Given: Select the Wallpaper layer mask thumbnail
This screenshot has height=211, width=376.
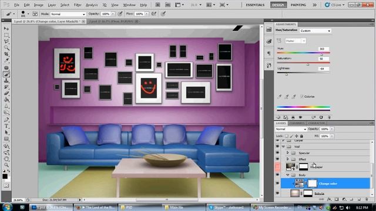Looking at the screenshot, I should [303, 166].
